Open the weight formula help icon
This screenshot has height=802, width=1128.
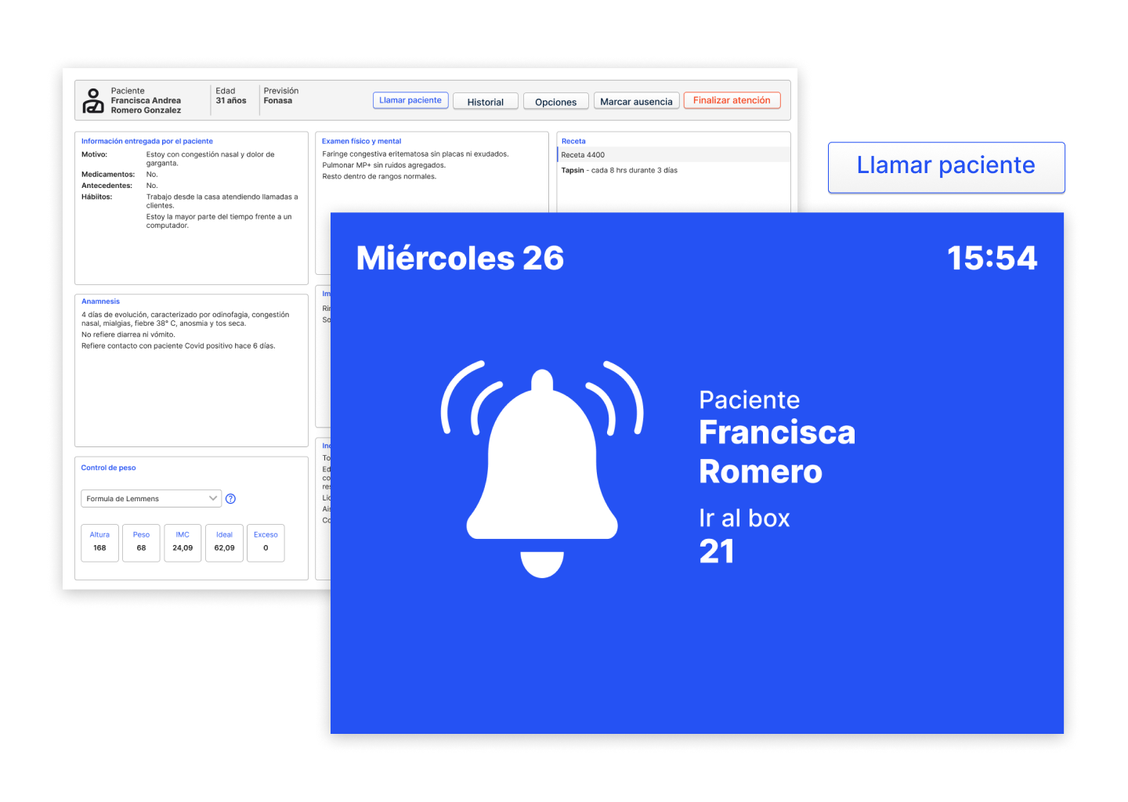(x=230, y=499)
